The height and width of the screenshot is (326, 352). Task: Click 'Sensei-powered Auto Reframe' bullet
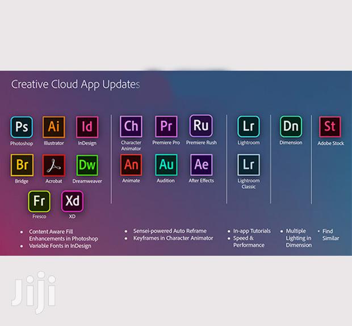(170, 231)
